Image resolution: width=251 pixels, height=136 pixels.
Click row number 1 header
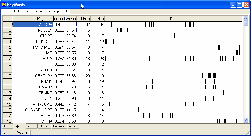click(7, 24)
